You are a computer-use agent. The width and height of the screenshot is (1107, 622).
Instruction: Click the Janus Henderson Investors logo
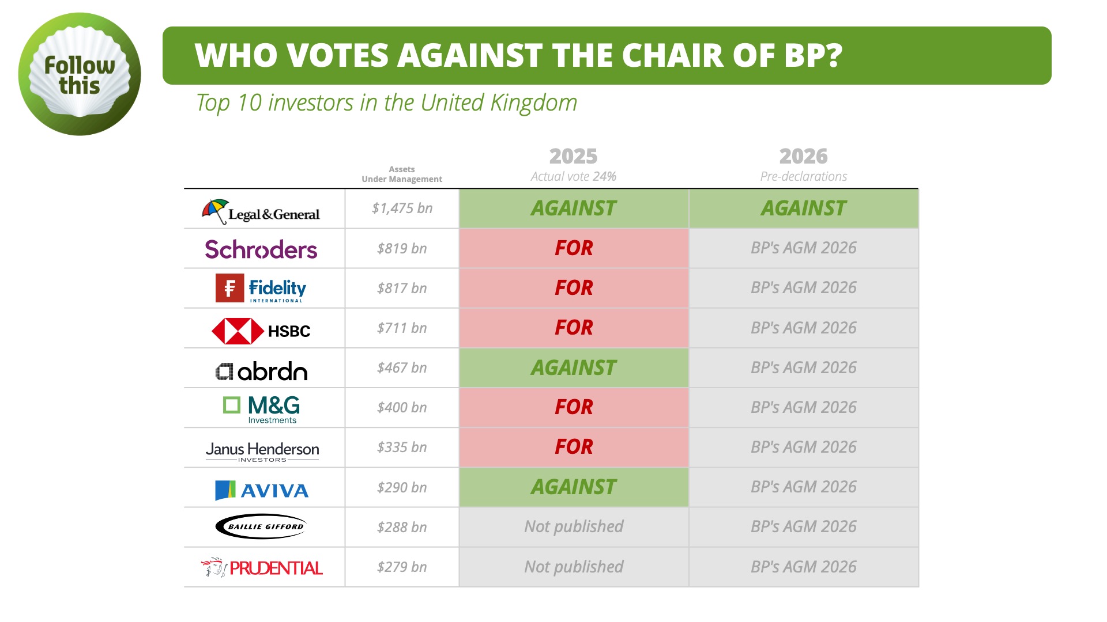click(x=262, y=451)
